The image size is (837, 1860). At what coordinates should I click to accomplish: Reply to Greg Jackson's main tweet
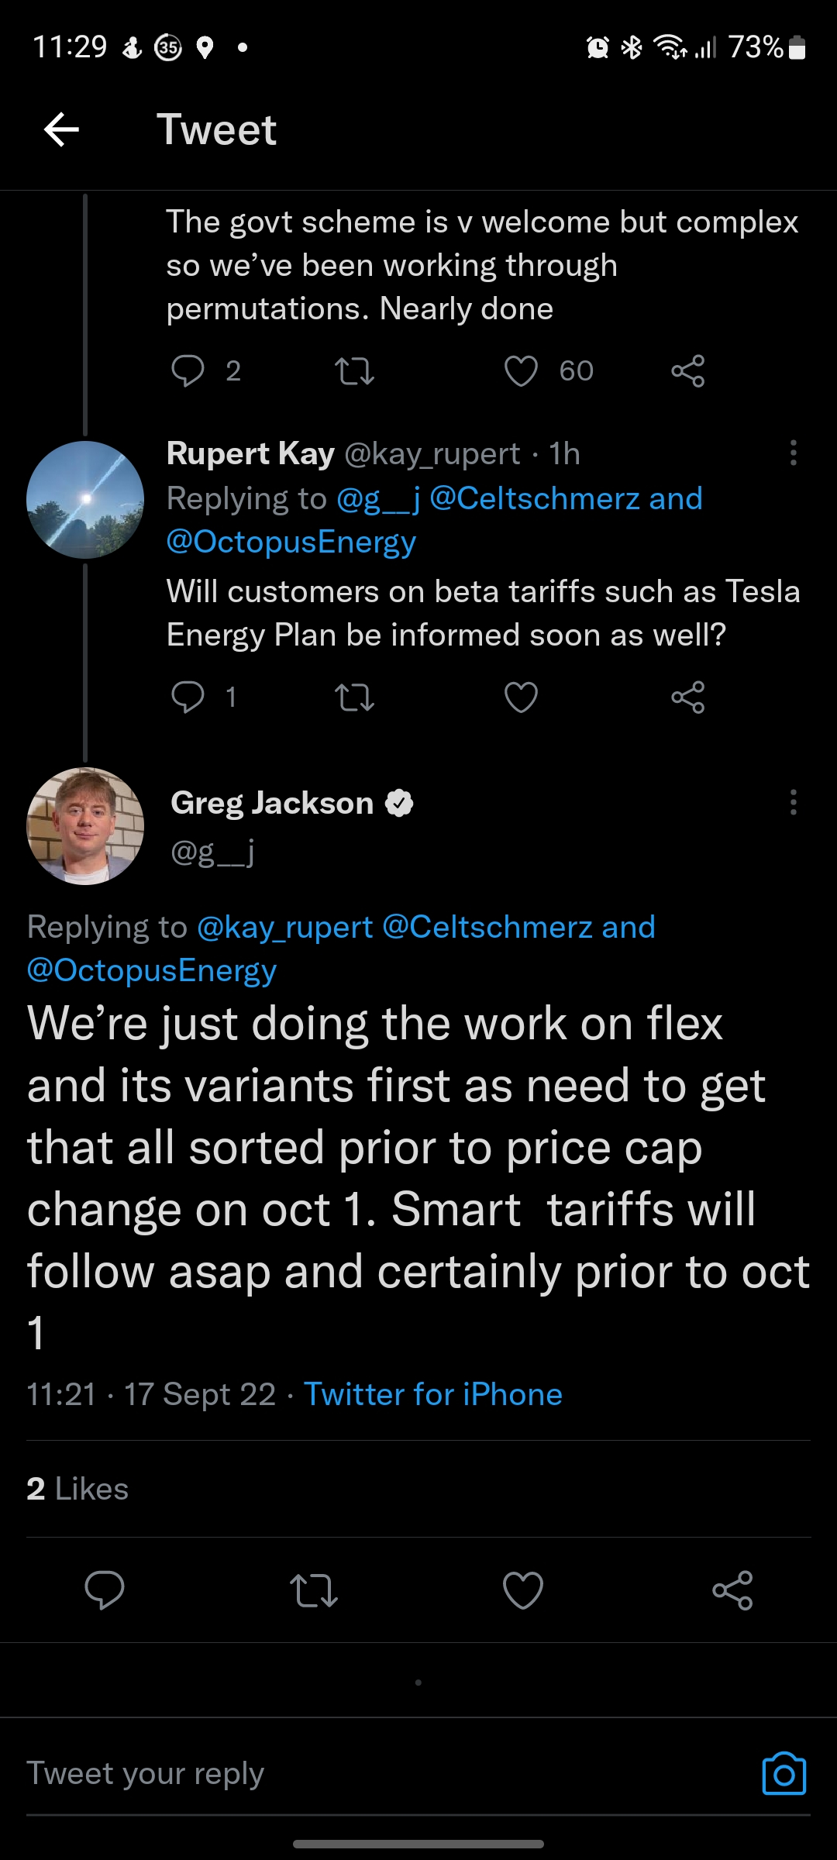[105, 1590]
